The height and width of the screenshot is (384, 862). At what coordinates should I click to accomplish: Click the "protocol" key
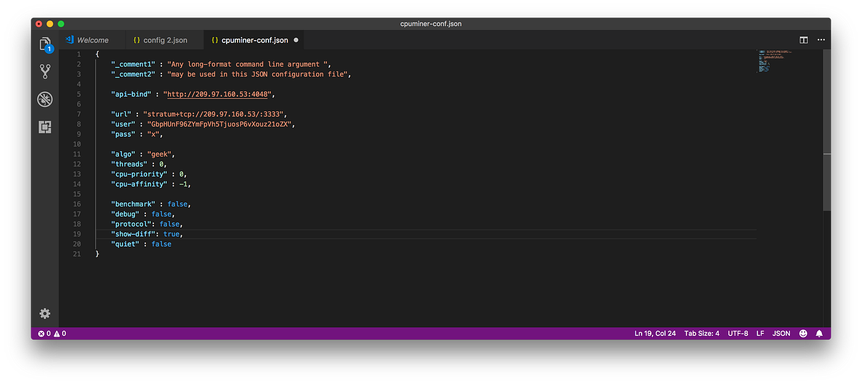tap(131, 224)
